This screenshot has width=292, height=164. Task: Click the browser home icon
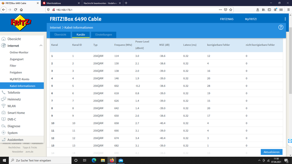(x=21, y=10)
